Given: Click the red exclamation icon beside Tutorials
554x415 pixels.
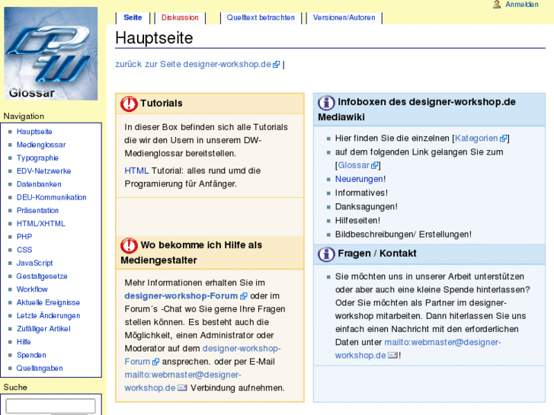Looking at the screenshot, I should click(129, 104).
